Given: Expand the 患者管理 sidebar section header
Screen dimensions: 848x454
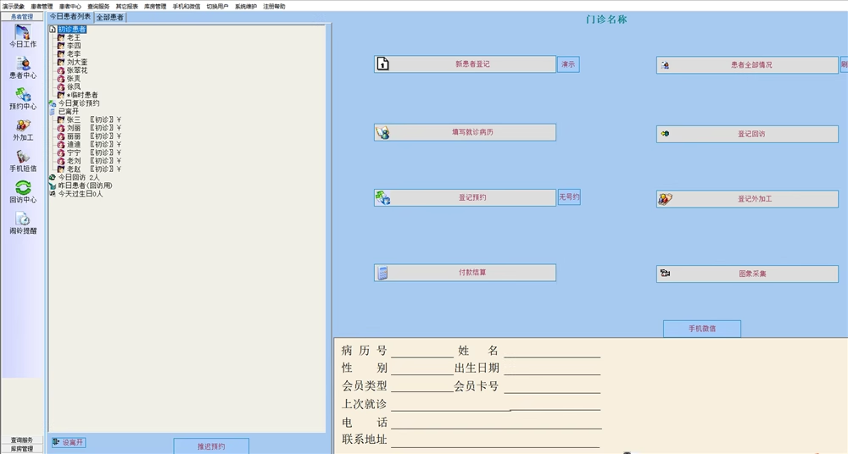Looking at the screenshot, I should [x=22, y=17].
